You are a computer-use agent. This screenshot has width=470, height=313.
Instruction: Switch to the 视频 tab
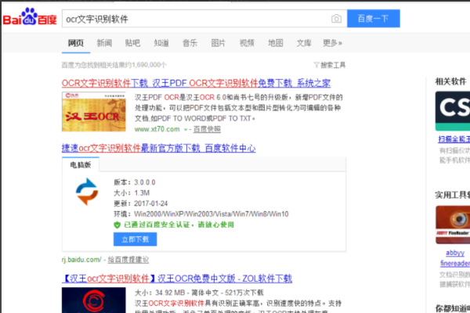[x=247, y=43]
